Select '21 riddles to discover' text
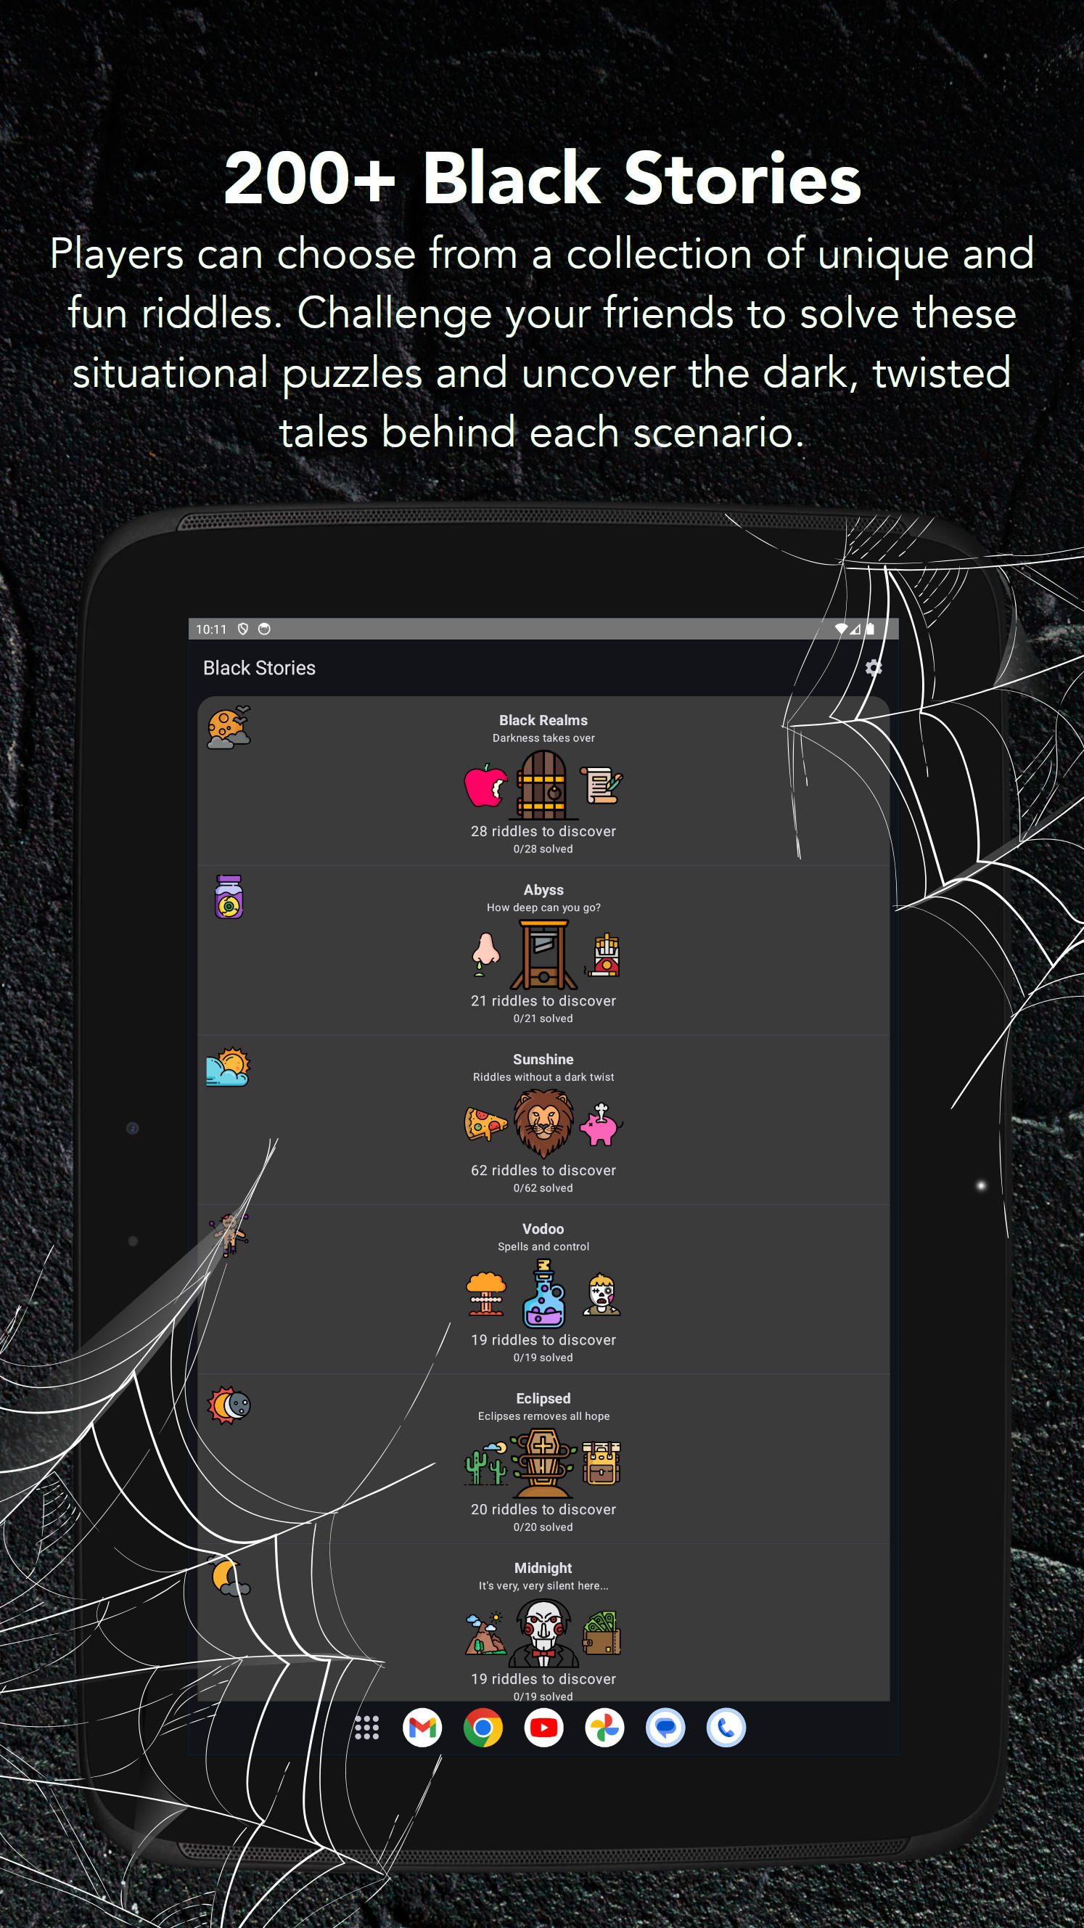 [543, 1001]
